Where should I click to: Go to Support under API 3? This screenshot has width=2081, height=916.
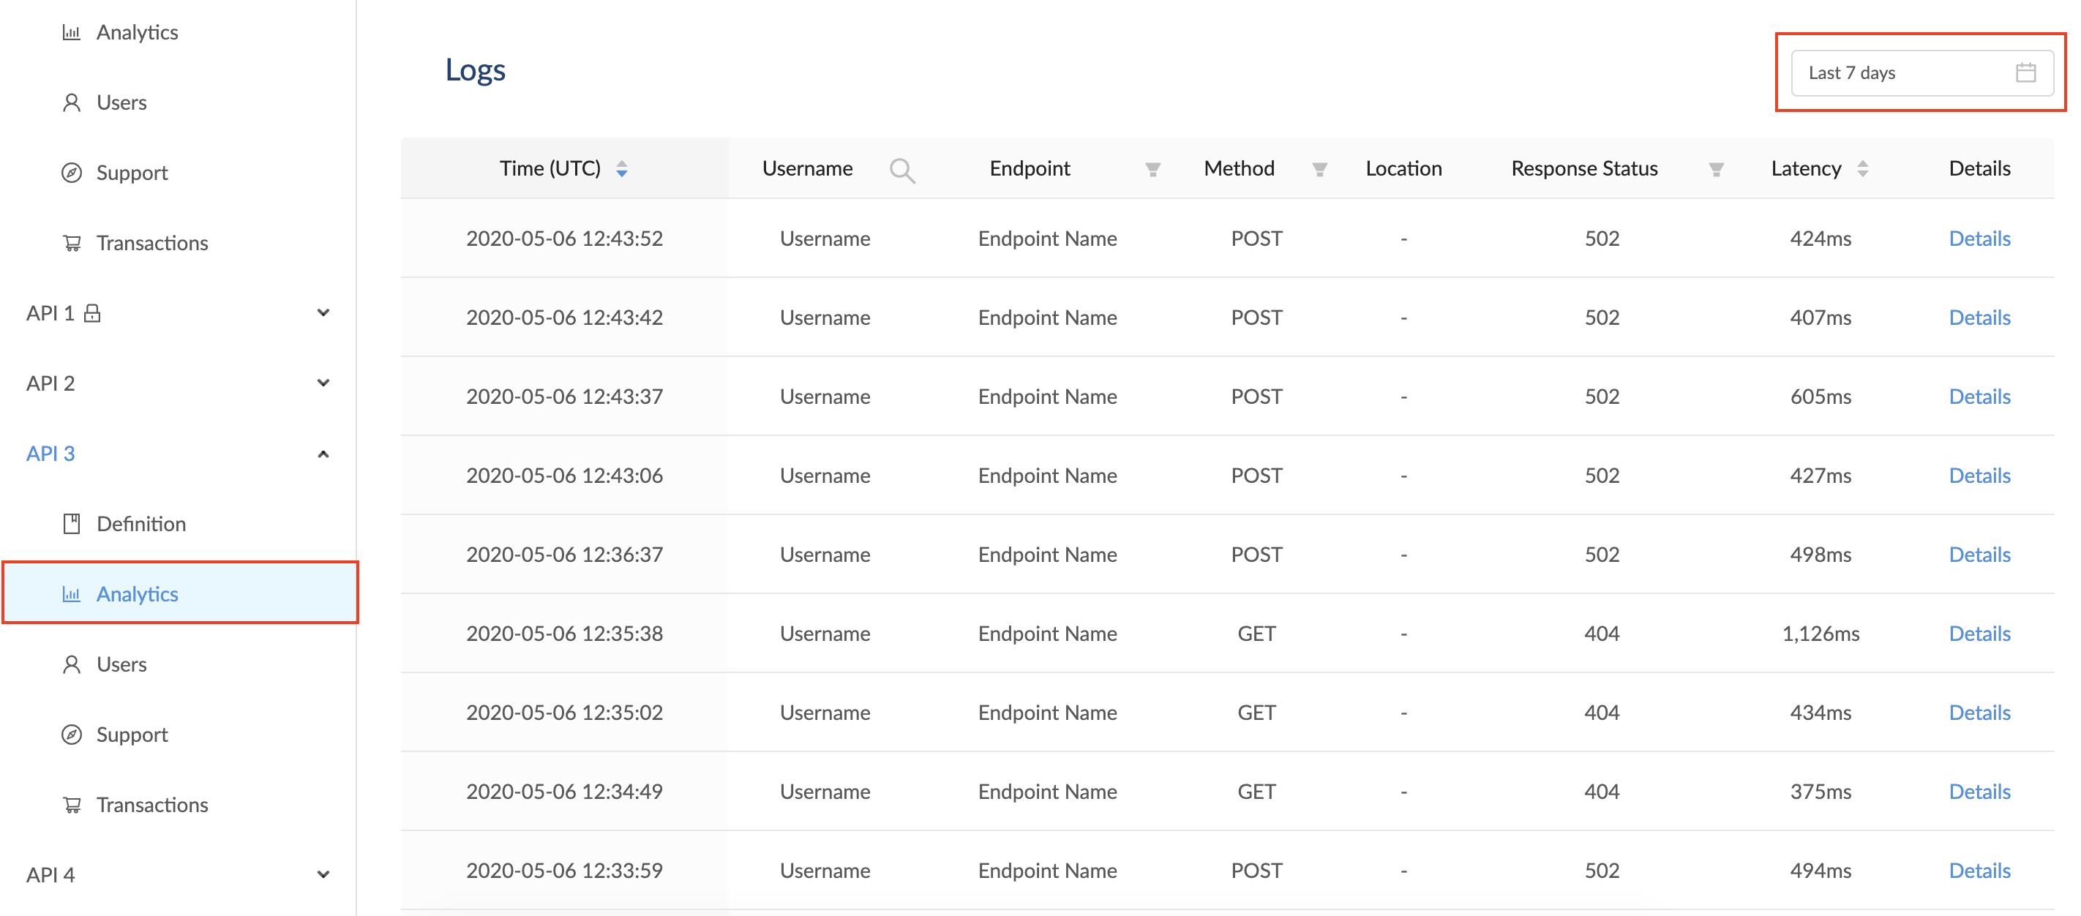132,735
